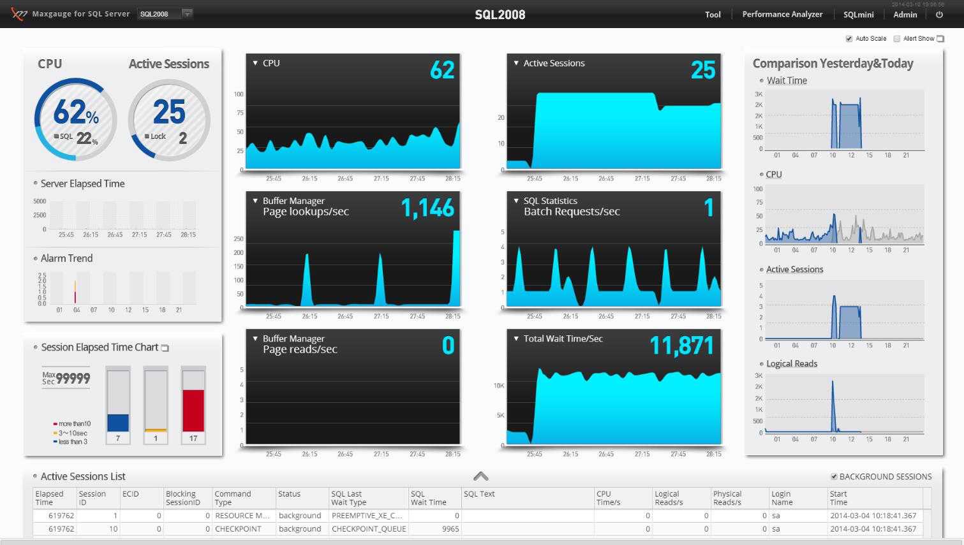Open Performance Analyzer menu
The width and height of the screenshot is (964, 545).
(x=782, y=14)
